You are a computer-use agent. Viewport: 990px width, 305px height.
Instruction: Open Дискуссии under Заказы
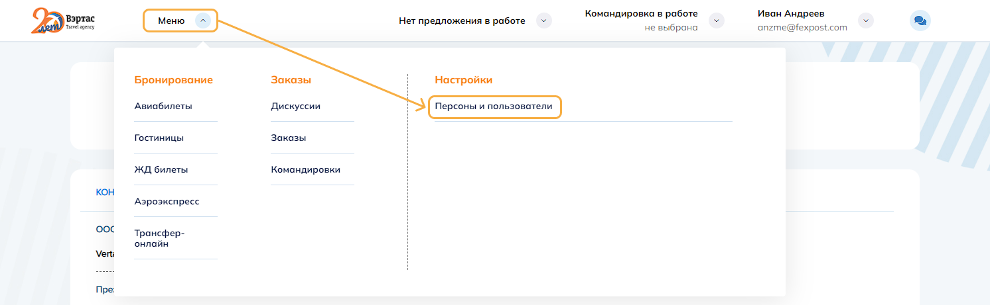(x=295, y=106)
